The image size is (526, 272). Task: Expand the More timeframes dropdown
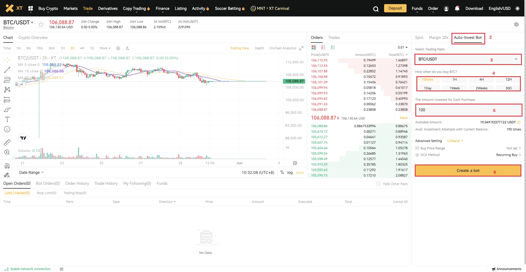click(105, 48)
